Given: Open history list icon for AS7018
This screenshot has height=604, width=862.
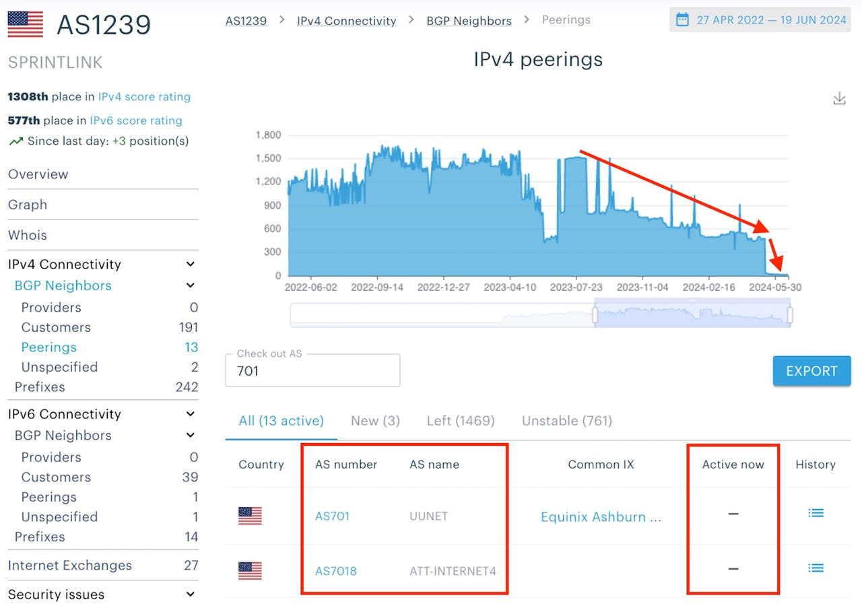Looking at the screenshot, I should pos(816,568).
